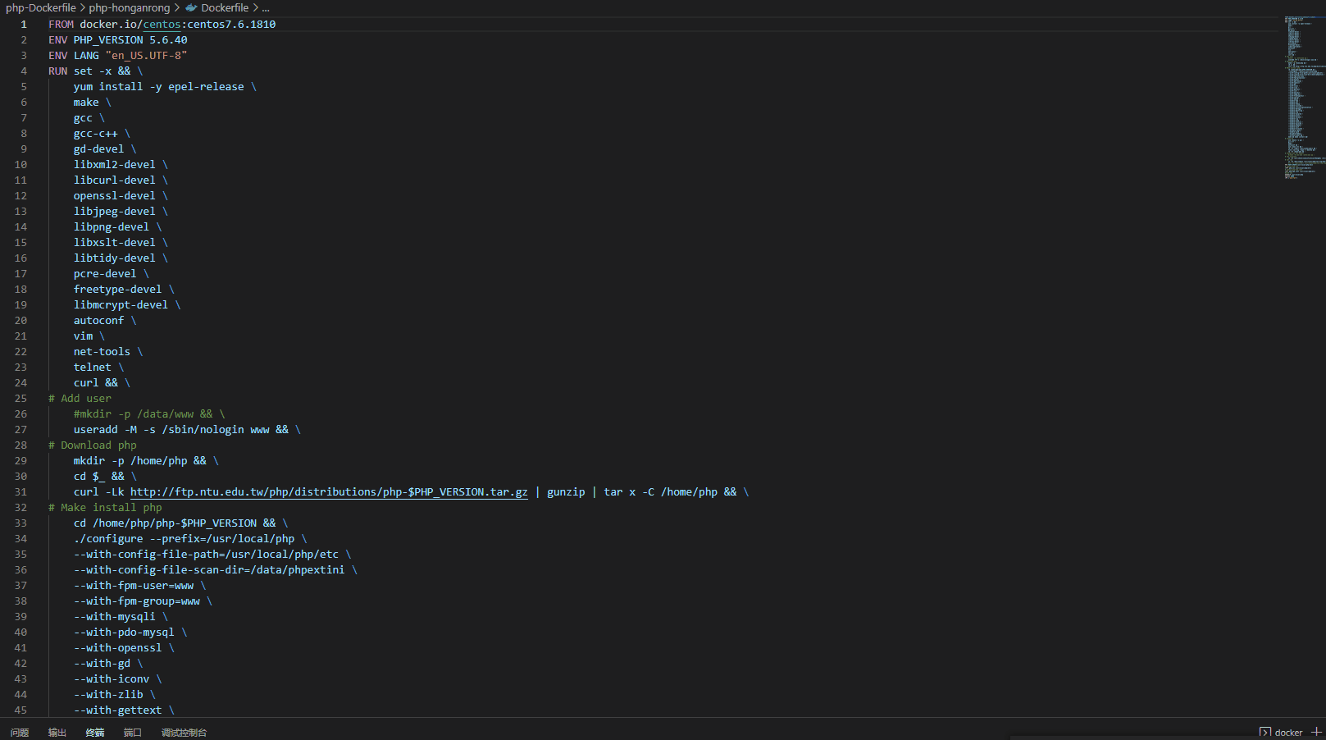
Task: Select the active 终端 (Terminal) tab
Action: click(x=93, y=732)
